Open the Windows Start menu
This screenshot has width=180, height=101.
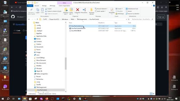(3, 99)
